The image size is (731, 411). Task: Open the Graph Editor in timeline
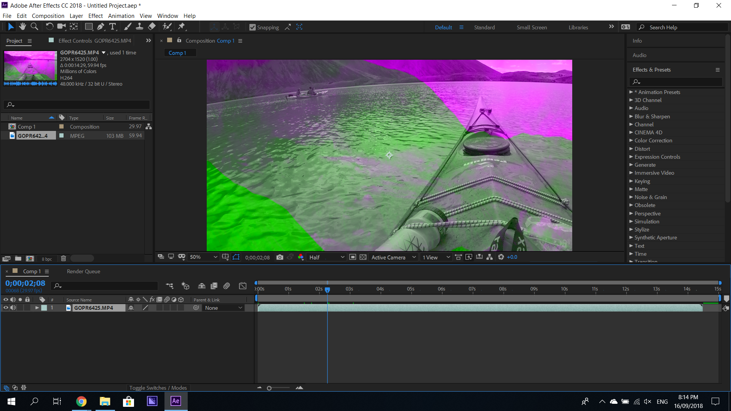pos(243,286)
